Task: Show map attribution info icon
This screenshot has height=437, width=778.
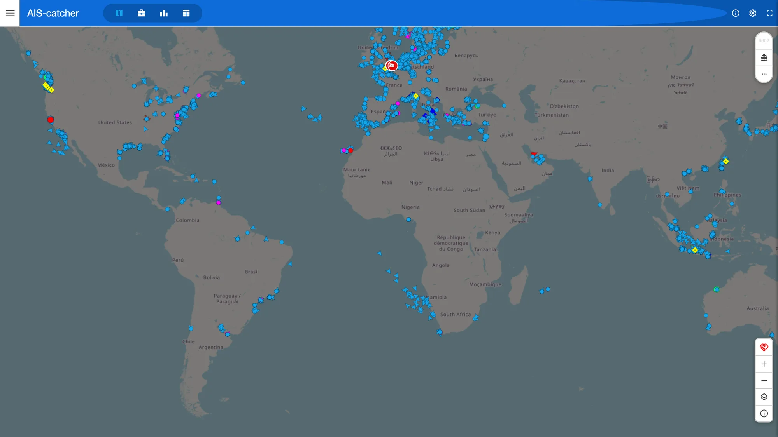Action: 764,413
